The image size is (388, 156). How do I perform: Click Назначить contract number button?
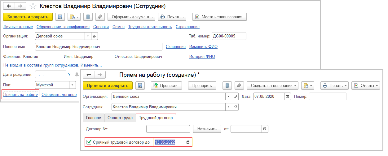point(207,129)
